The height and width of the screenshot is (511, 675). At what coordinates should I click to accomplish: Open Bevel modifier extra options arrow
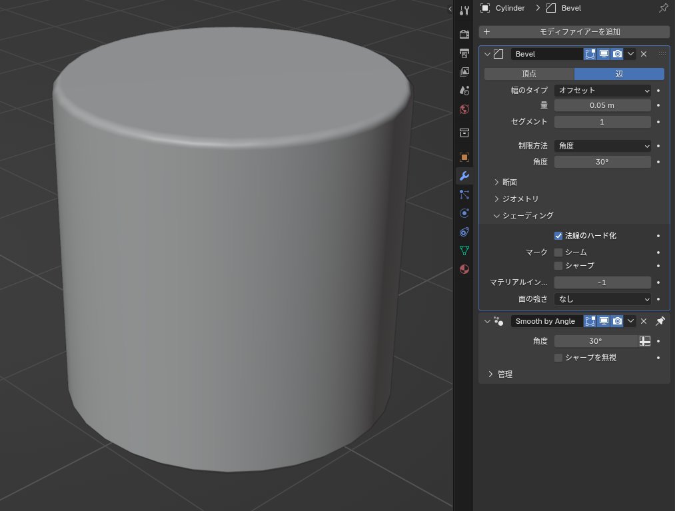pos(630,54)
